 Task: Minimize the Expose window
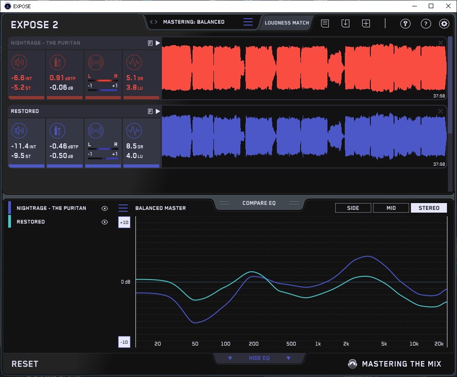tap(415, 6)
